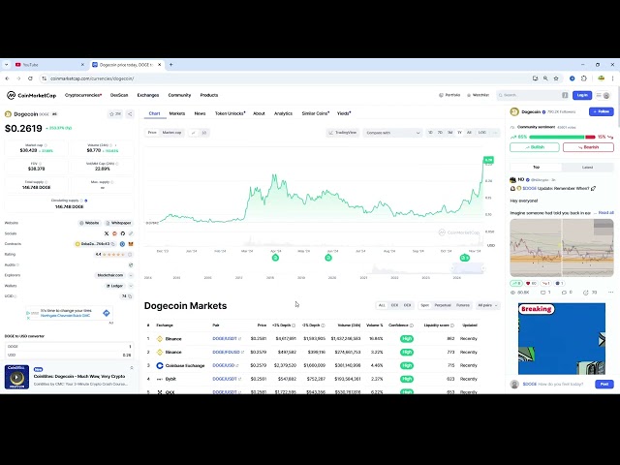Image resolution: width=620 pixels, height=465 pixels.
Task: Open Dogecoin's X (Twitter) social icon
Action: click(x=107, y=233)
